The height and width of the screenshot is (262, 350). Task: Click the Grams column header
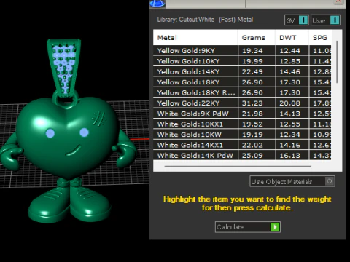[x=257, y=38]
